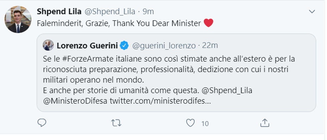327x140 pixels.
Task: Click the @Shpend_Lila handle in header
Action: tap(110, 11)
